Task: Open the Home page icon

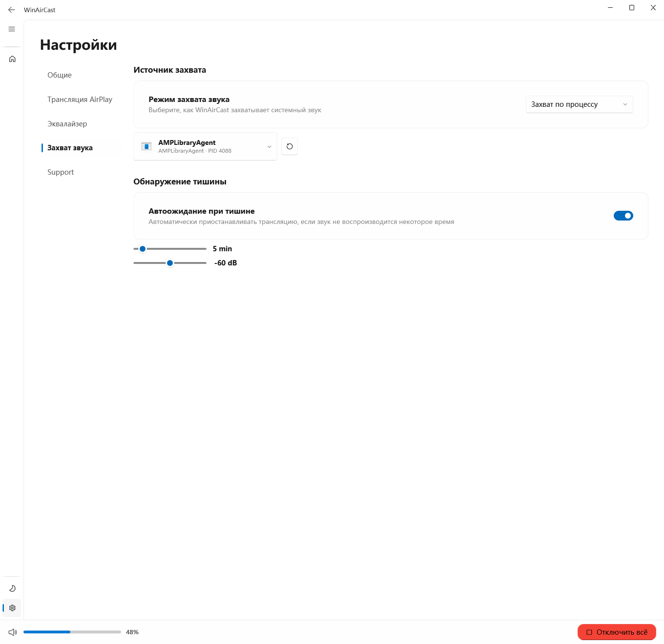Action: pyautogui.click(x=12, y=59)
